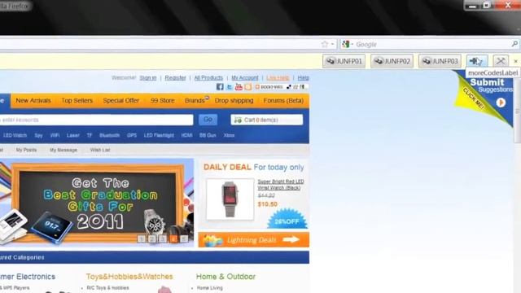
Task: Click the search magnifier icon
Action: point(514,44)
